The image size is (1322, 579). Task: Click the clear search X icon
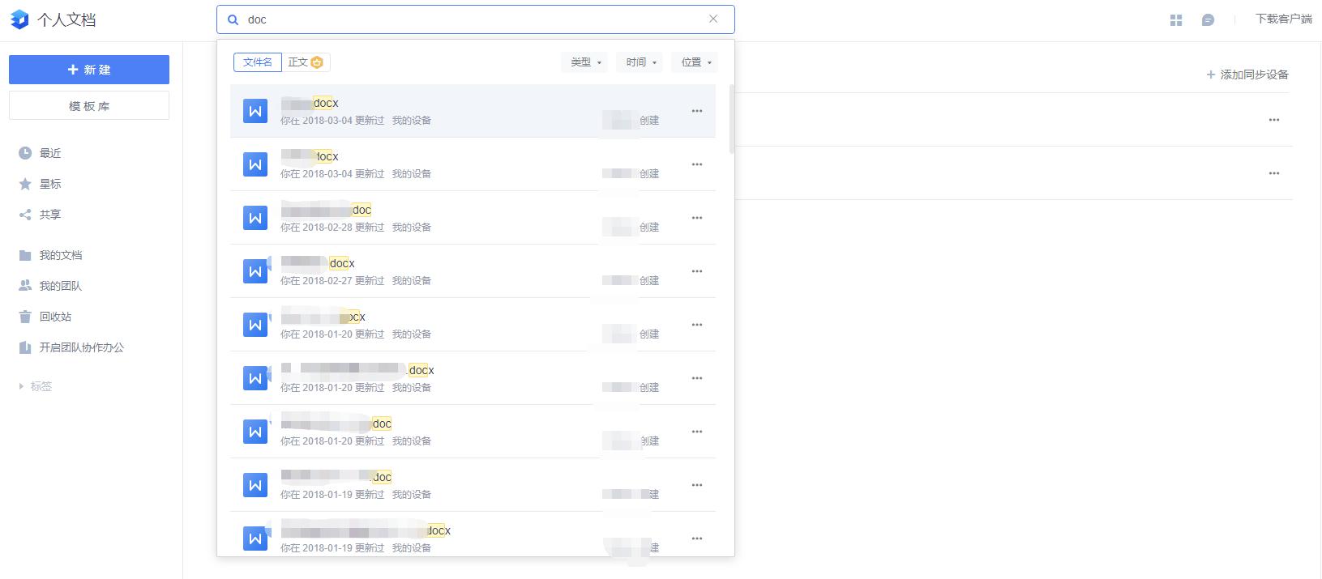click(713, 19)
